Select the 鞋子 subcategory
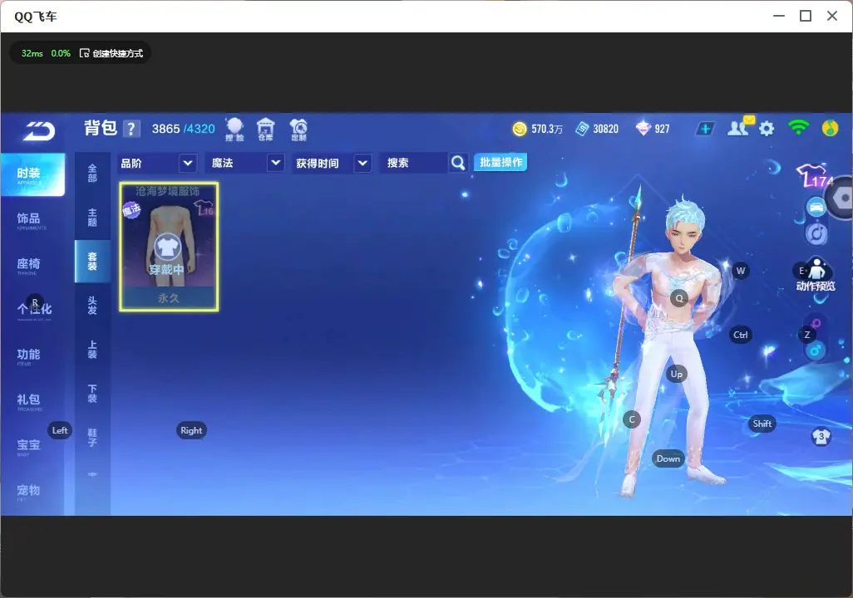Viewport: 853px width, 598px height. [92, 438]
